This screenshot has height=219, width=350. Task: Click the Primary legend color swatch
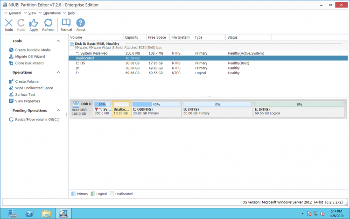[x=73, y=194]
